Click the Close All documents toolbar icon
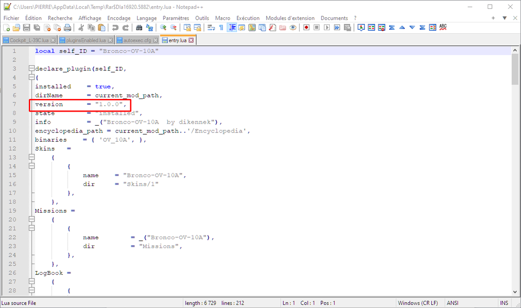Image resolution: width=521 pixels, height=308 pixels. click(57, 28)
